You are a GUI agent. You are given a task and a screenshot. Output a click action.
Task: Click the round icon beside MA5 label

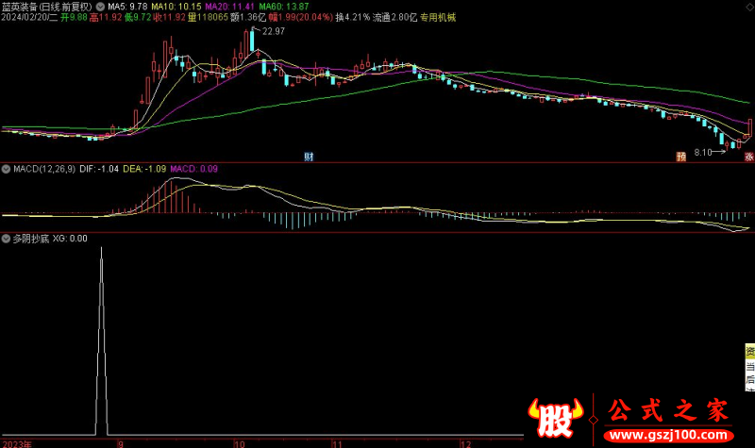(x=101, y=6)
